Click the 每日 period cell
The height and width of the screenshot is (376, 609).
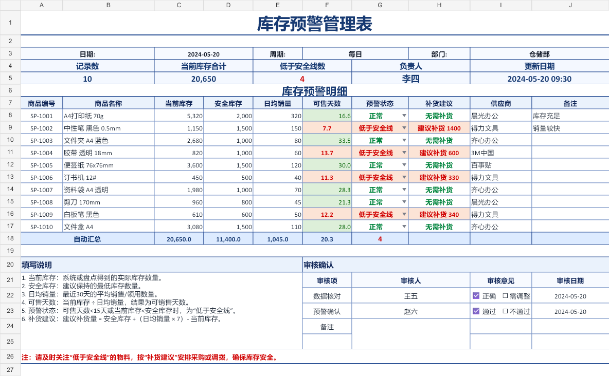click(355, 54)
